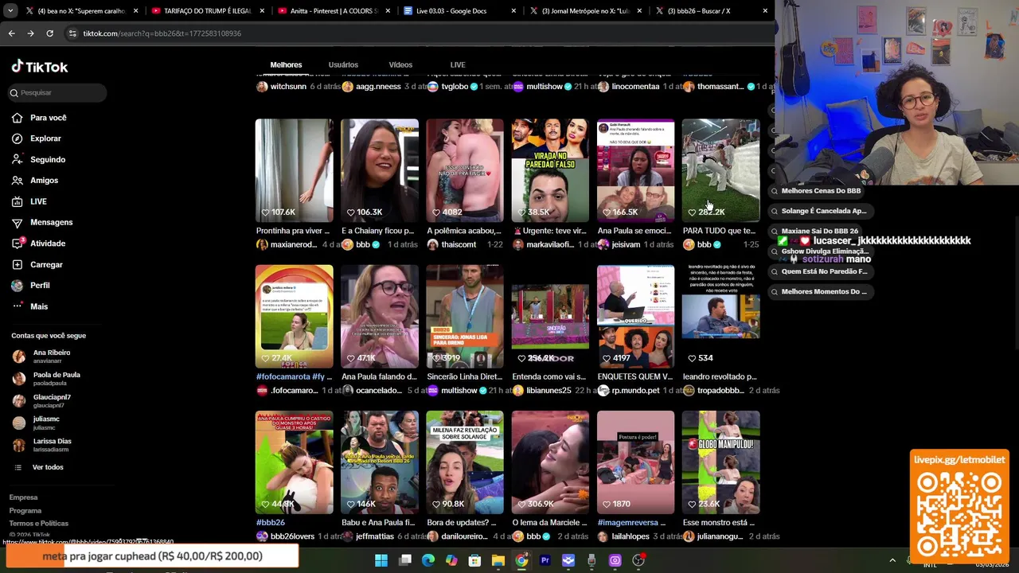
Task: Open Larissa Dias followed account
Action: [x=42, y=445]
